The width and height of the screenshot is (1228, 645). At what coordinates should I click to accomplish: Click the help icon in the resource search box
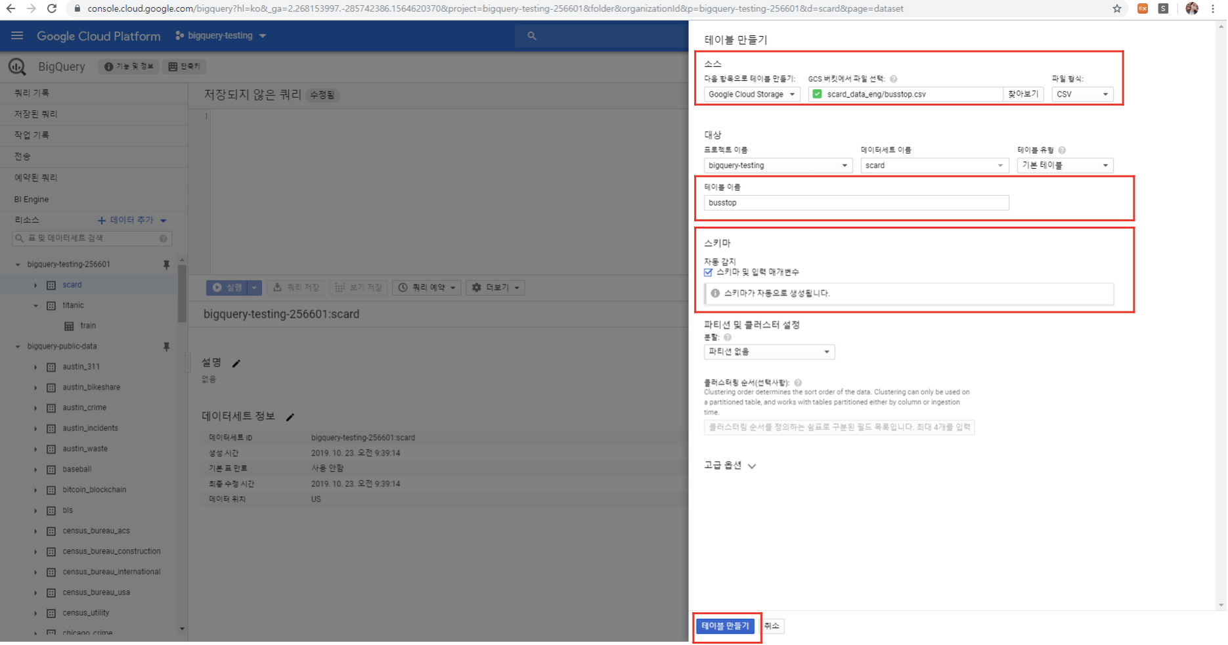(163, 238)
